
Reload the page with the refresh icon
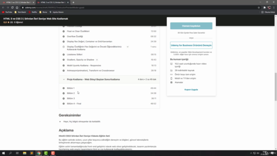point(13,8)
